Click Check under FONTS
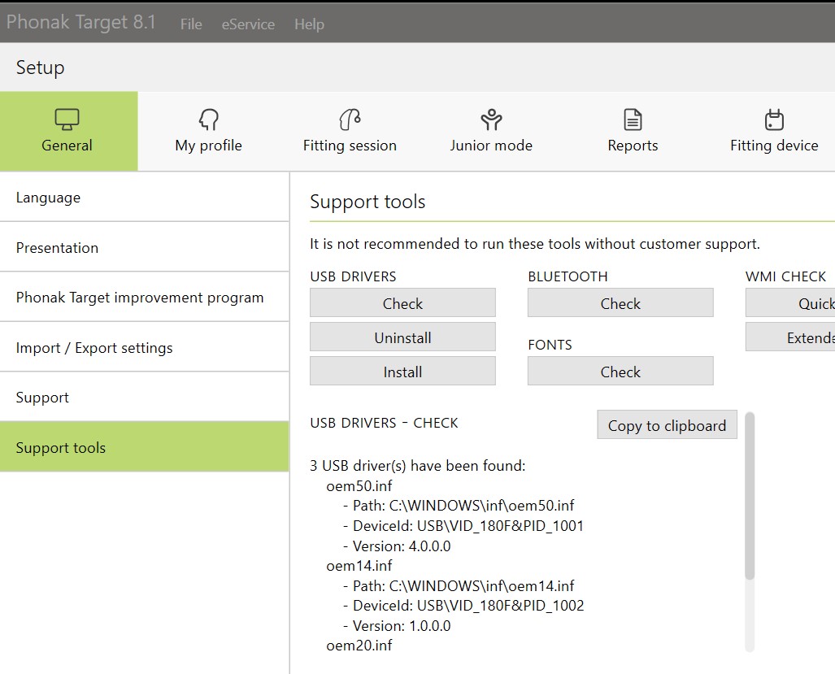 620,371
